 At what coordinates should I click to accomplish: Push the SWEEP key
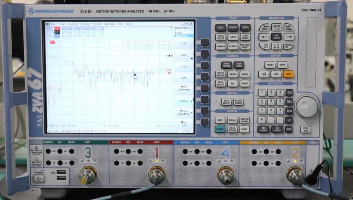(233, 74)
